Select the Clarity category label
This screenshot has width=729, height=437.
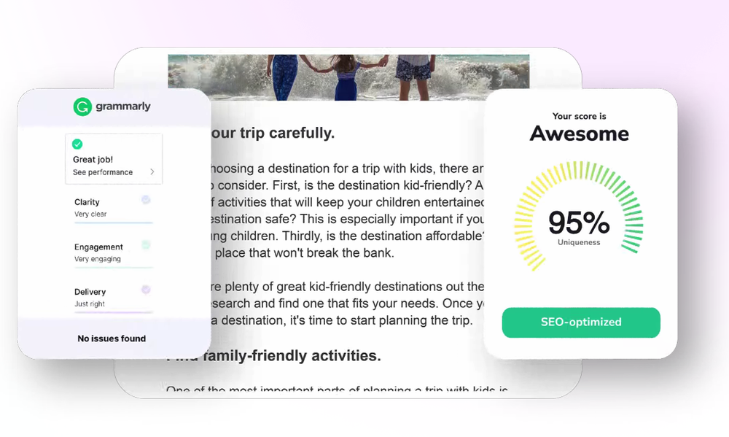[x=87, y=202]
